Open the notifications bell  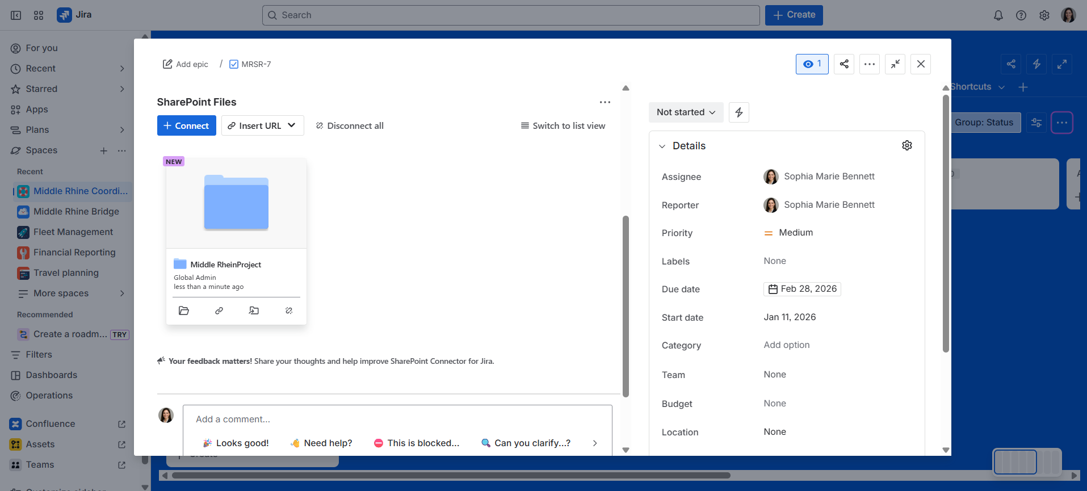click(x=998, y=15)
